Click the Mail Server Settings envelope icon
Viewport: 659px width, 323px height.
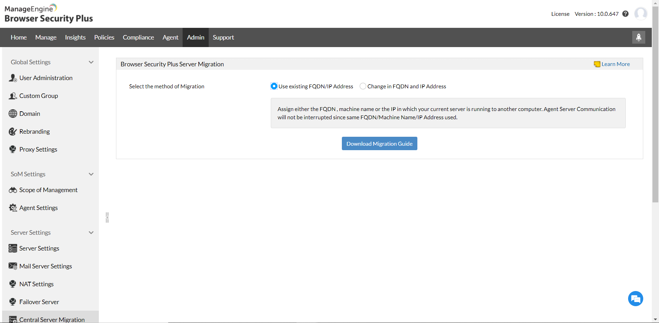point(13,266)
